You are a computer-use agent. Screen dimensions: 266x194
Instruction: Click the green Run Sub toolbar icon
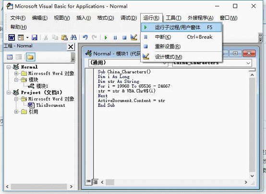106,37
